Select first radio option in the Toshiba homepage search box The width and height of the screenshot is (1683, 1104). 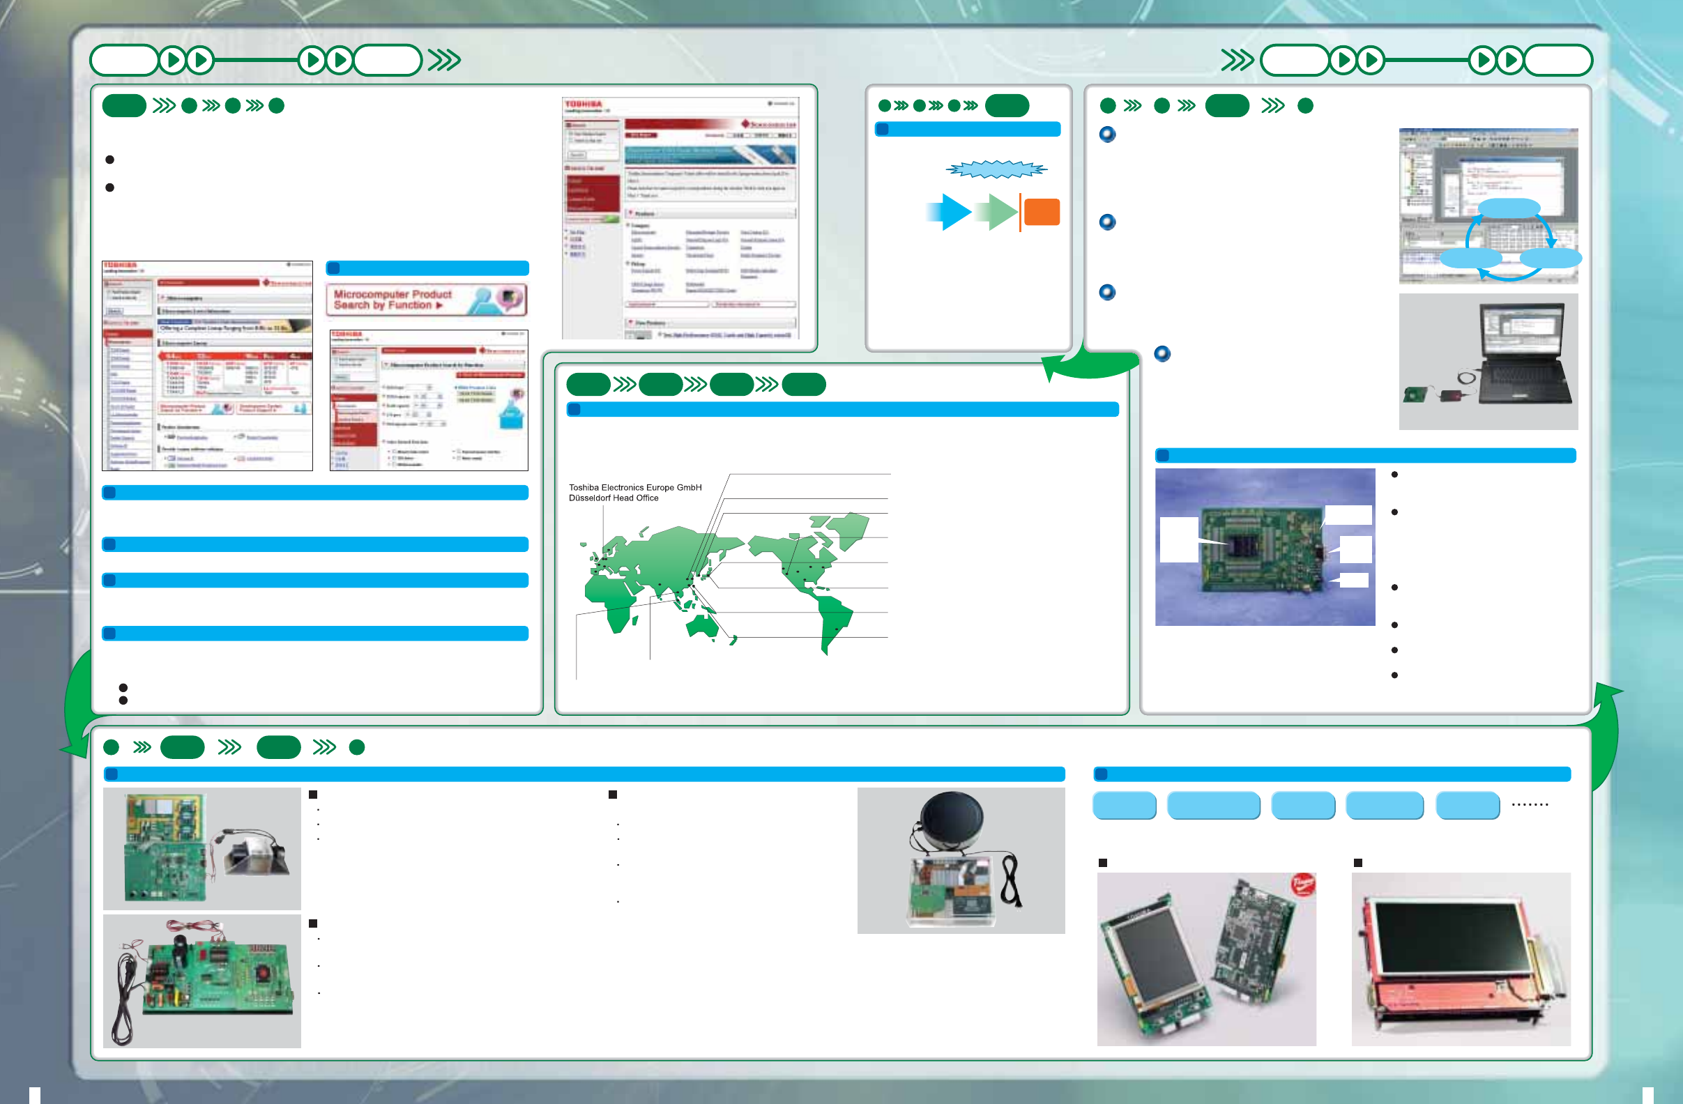coord(572,134)
